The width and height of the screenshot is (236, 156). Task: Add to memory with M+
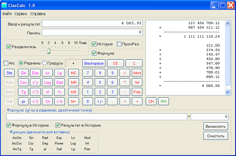[73, 102]
